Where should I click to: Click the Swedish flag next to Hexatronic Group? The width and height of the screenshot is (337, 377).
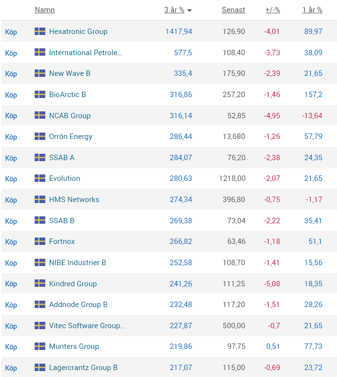(40, 32)
